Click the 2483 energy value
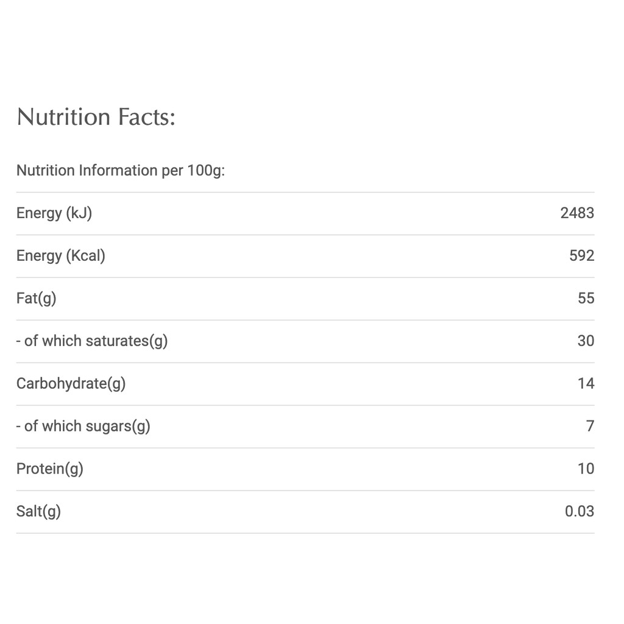624x624 pixels. point(577,213)
